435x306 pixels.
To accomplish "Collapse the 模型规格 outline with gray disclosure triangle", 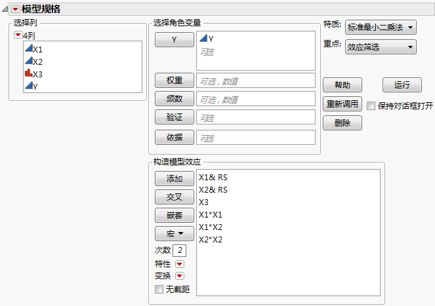I will (5, 9).
